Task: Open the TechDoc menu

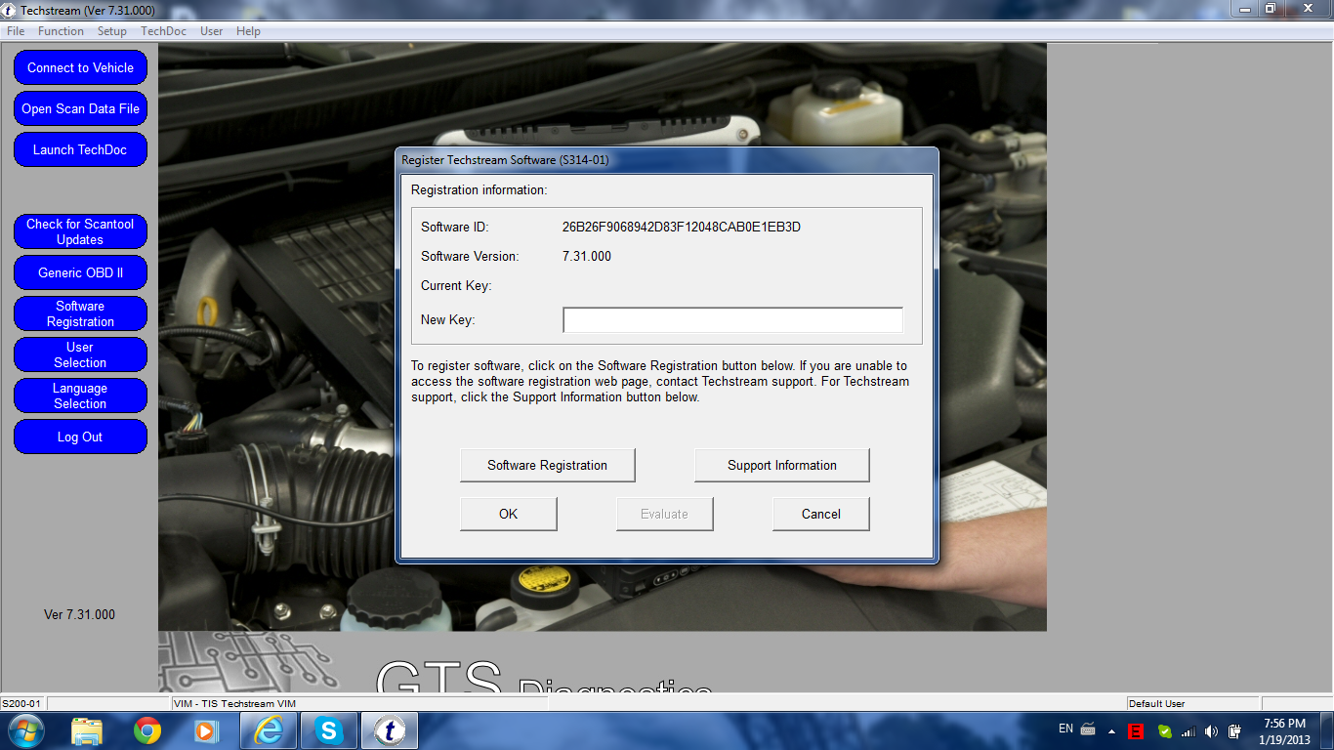Action: pos(163,31)
